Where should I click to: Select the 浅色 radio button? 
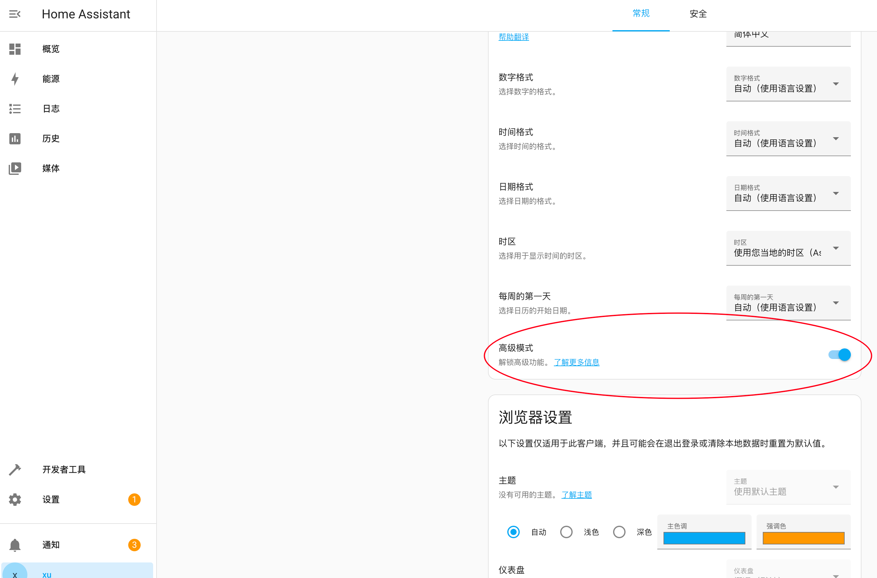[566, 532]
